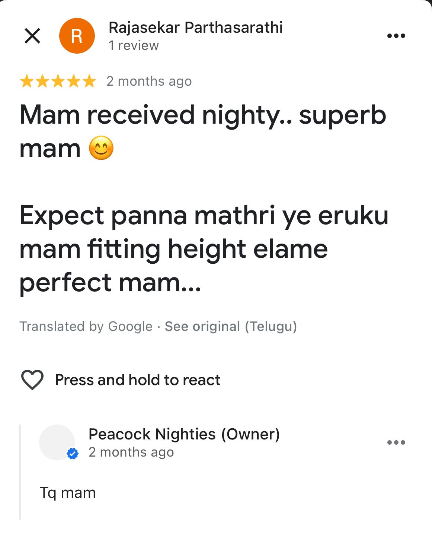
Task: Select the 'Mam received nighty' review text
Action: tap(203, 115)
